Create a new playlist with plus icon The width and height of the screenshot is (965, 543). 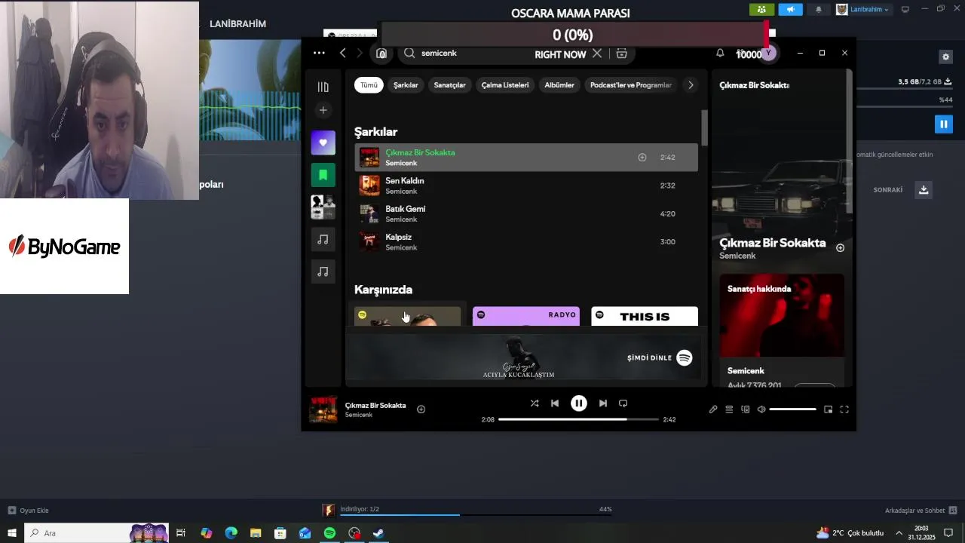(323, 110)
